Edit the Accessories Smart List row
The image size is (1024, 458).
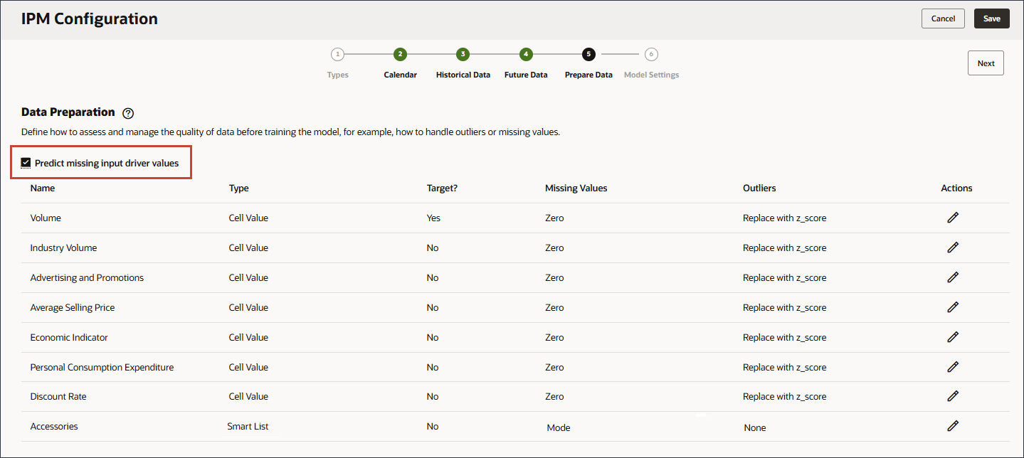(953, 426)
